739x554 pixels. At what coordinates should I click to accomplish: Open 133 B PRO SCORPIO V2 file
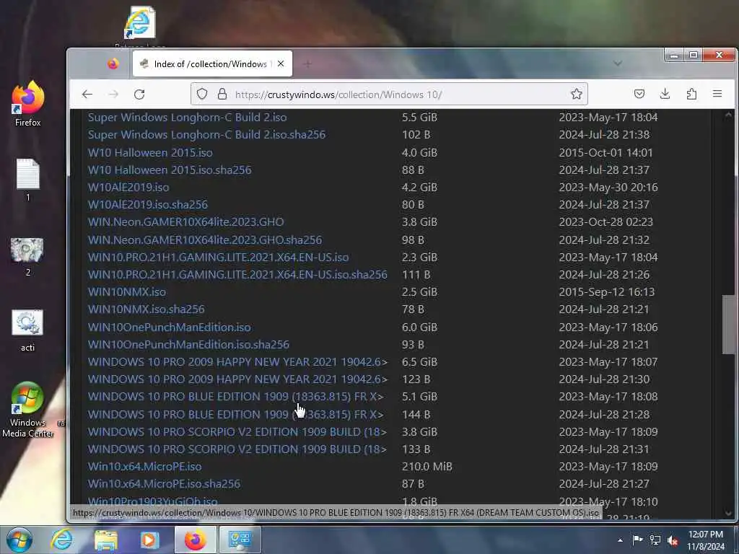tap(237, 449)
